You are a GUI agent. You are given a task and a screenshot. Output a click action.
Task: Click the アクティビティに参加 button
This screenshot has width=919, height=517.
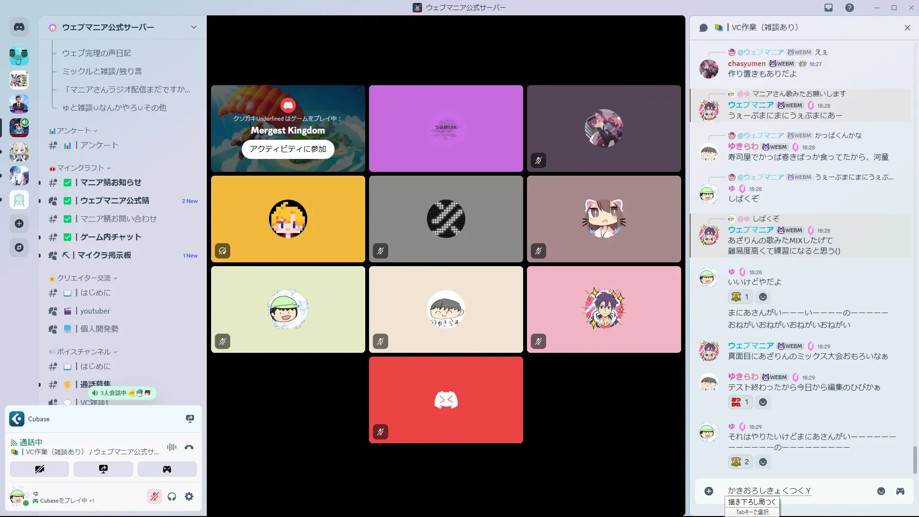point(288,149)
